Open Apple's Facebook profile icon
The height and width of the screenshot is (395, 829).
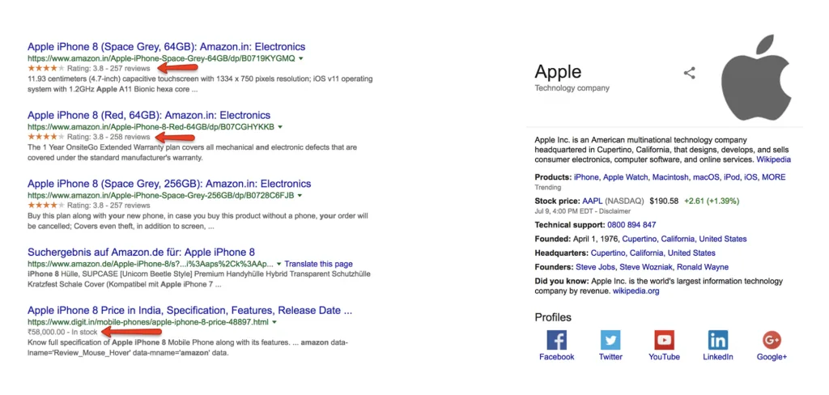click(556, 339)
